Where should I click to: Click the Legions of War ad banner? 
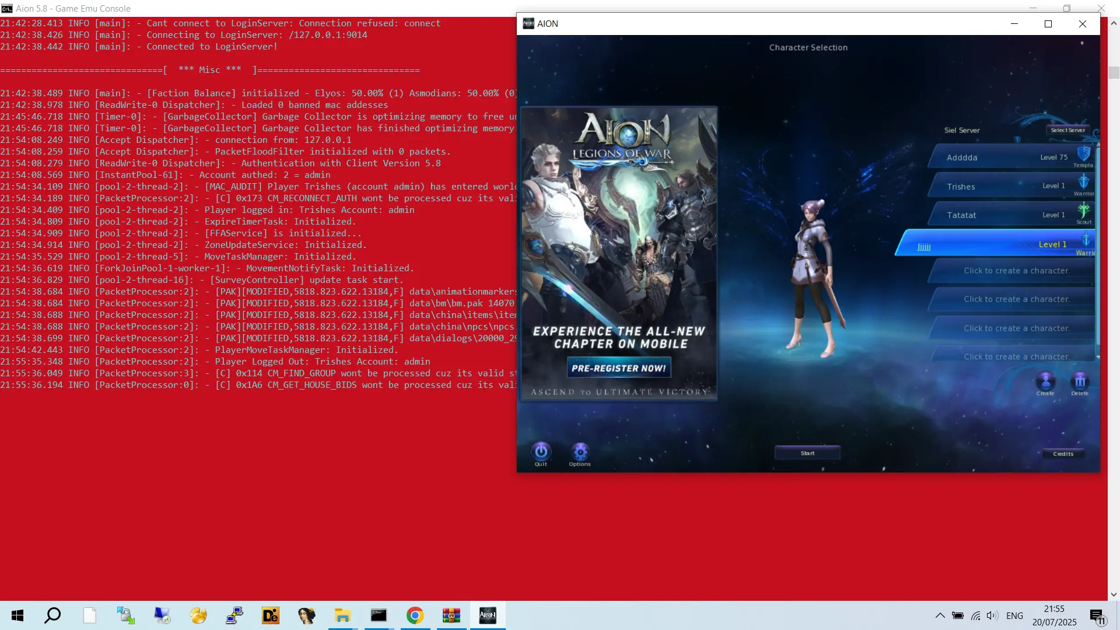tap(619, 253)
